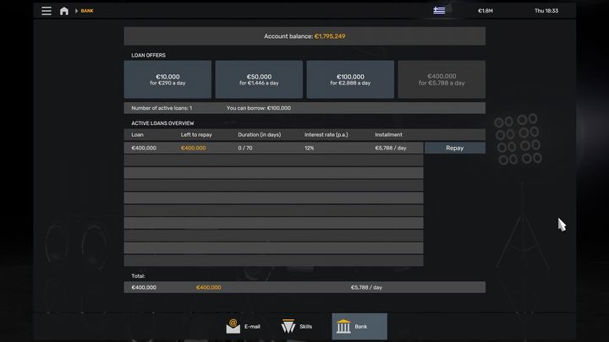609x342 pixels.
Task: Click the 'Loan' column header
Action: pos(138,134)
